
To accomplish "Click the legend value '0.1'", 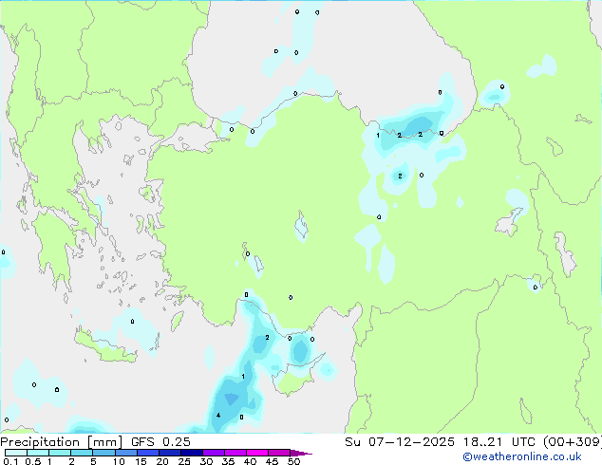I will [10, 461].
